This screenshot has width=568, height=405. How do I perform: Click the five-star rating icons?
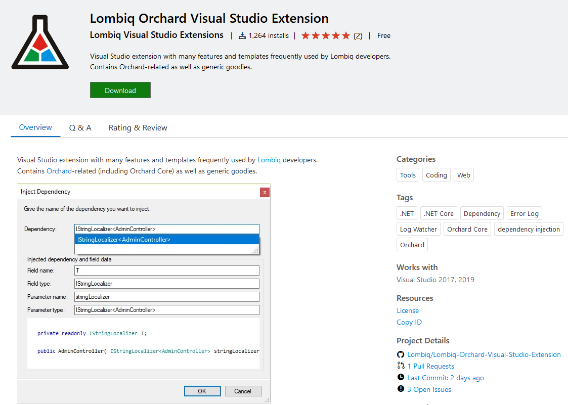click(x=326, y=35)
